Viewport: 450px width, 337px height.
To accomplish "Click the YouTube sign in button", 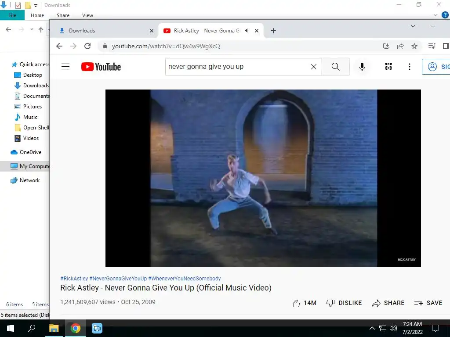I will (436, 67).
